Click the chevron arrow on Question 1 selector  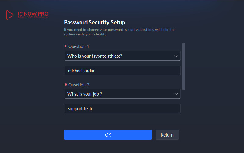pyautogui.click(x=176, y=56)
